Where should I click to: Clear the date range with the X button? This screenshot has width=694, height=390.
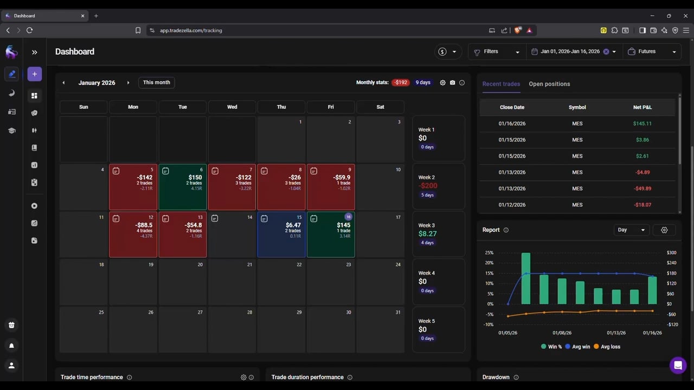[606, 52]
